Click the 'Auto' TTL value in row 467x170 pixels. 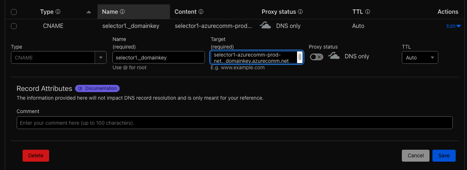click(x=358, y=26)
